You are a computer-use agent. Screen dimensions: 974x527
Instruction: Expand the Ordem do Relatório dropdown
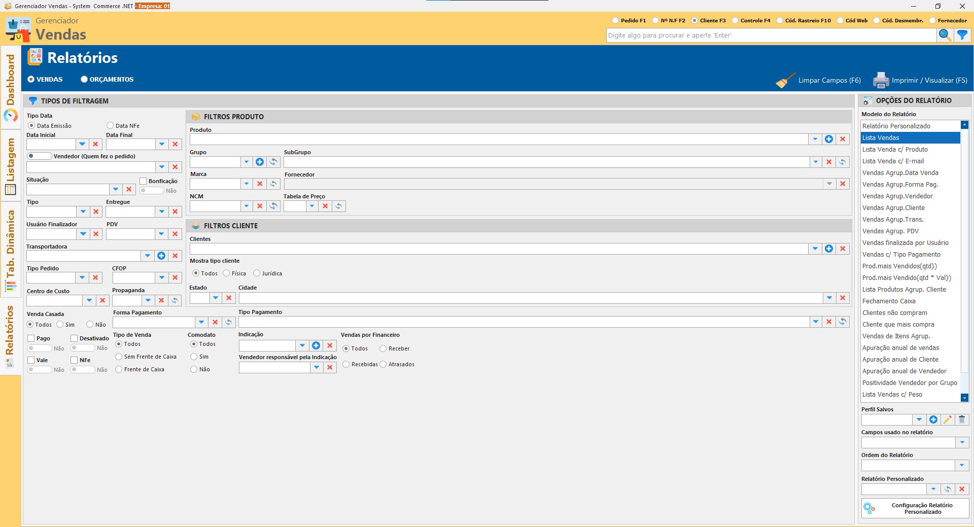[x=962, y=466]
